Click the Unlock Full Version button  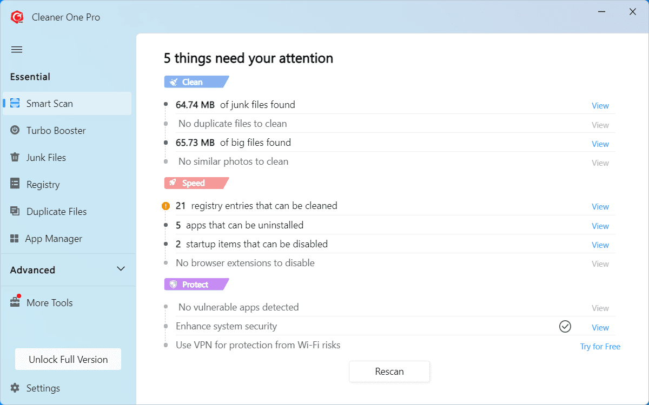tap(68, 360)
